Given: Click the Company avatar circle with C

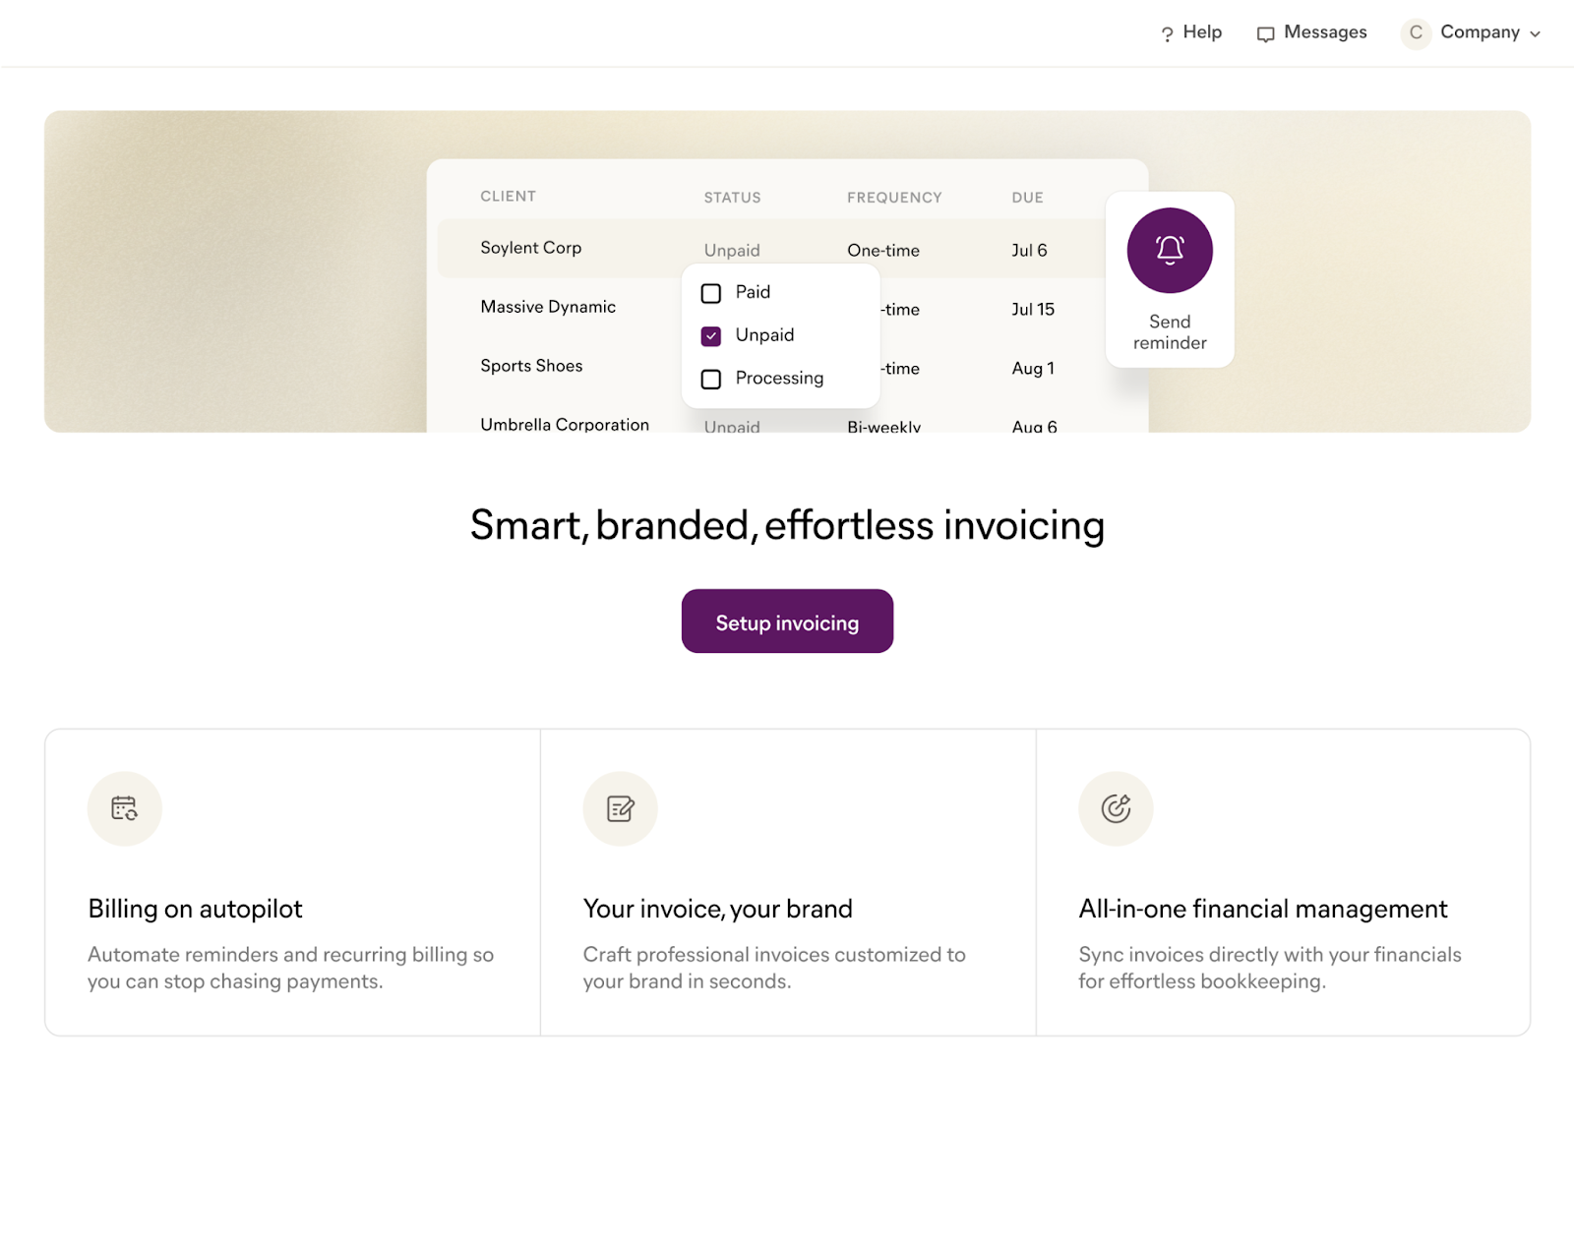Looking at the screenshot, I should tap(1416, 32).
